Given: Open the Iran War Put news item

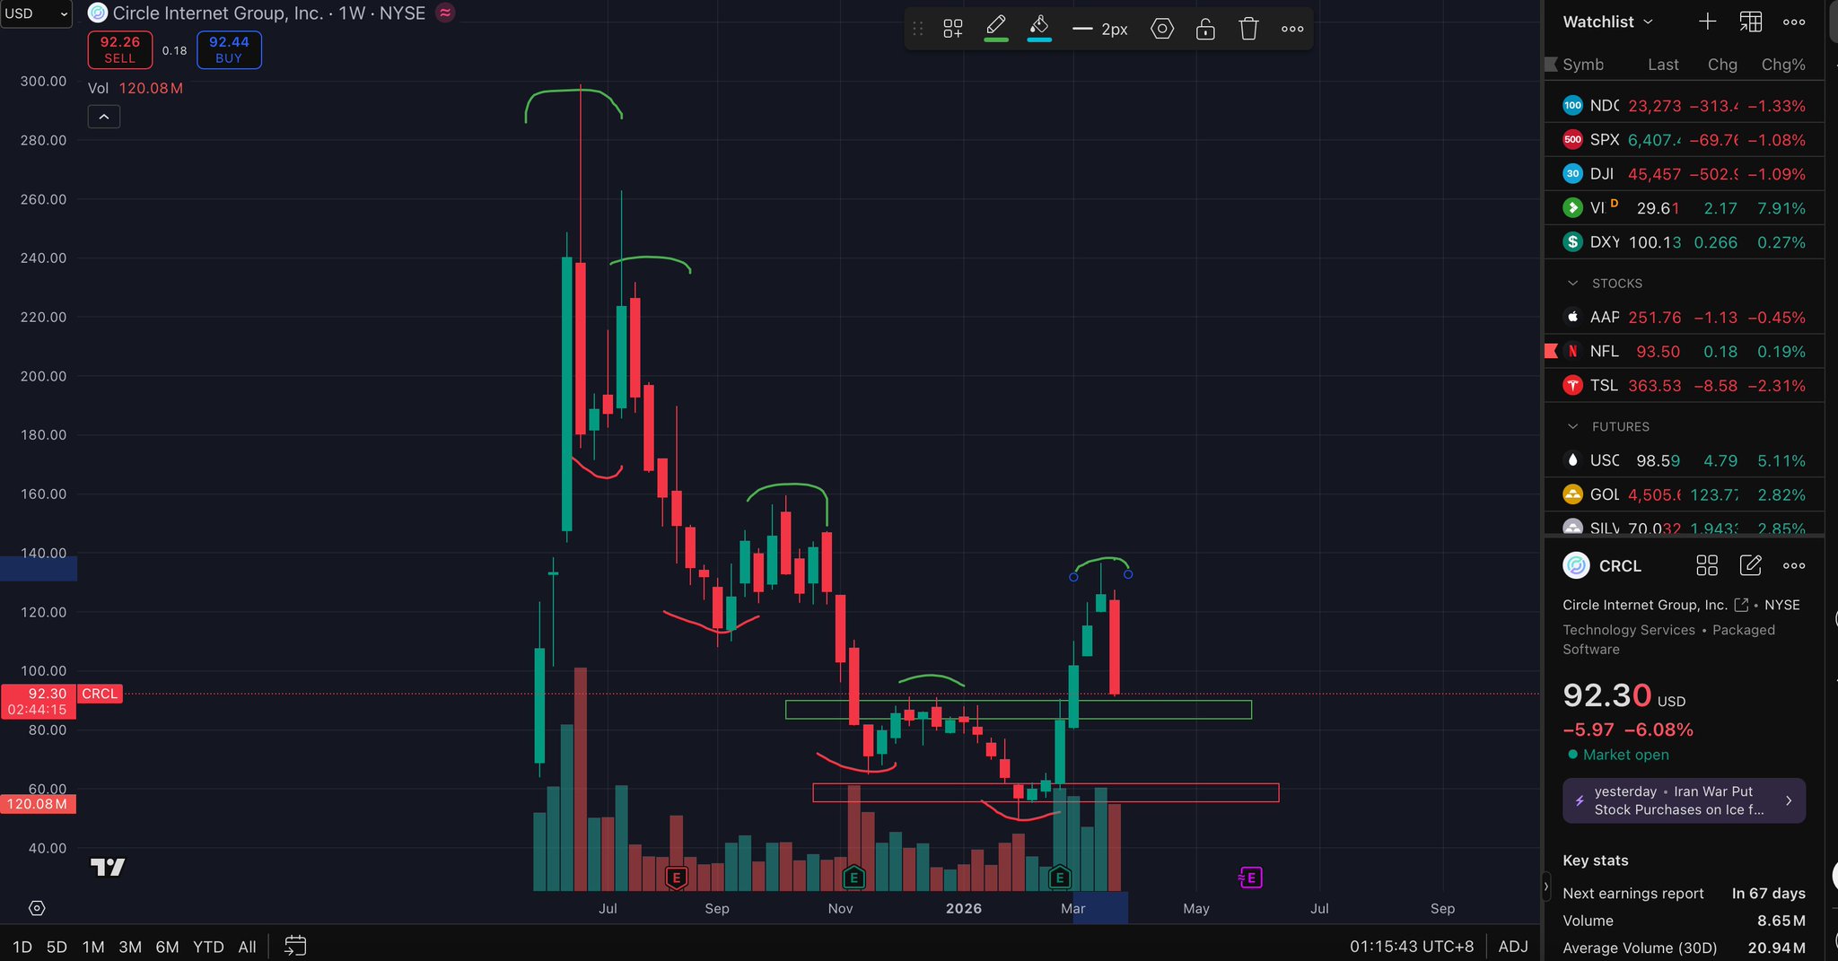Looking at the screenshot, I should [1684, 800].
